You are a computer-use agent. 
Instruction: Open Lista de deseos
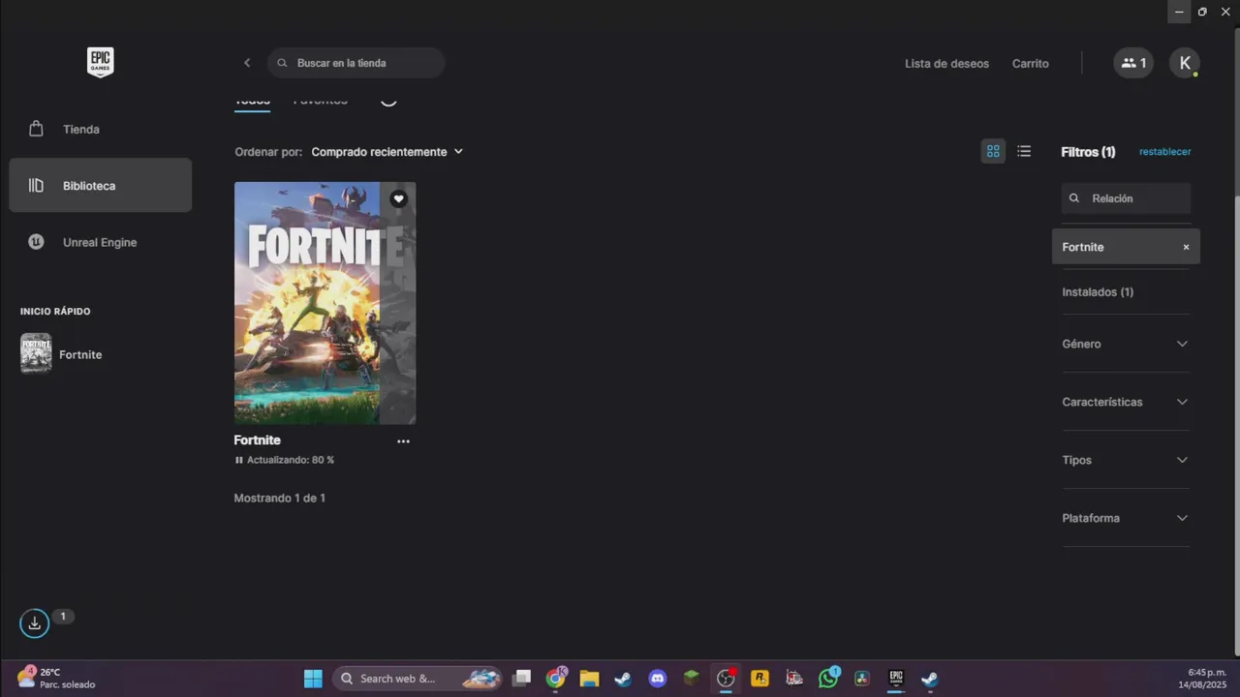pos(946,64)
